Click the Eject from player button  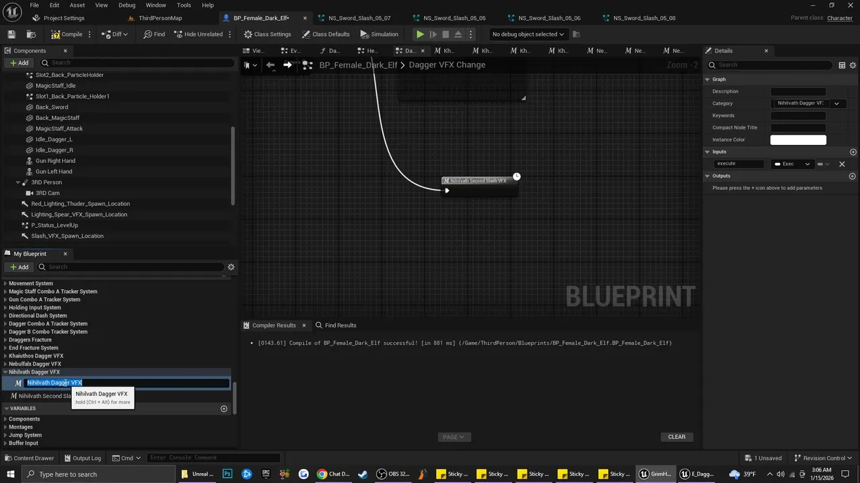click(x=458, y=34)
